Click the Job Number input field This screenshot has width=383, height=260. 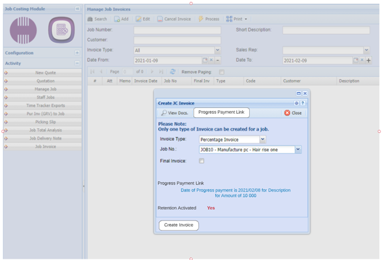pyautogui.click(x=177, y=30)
